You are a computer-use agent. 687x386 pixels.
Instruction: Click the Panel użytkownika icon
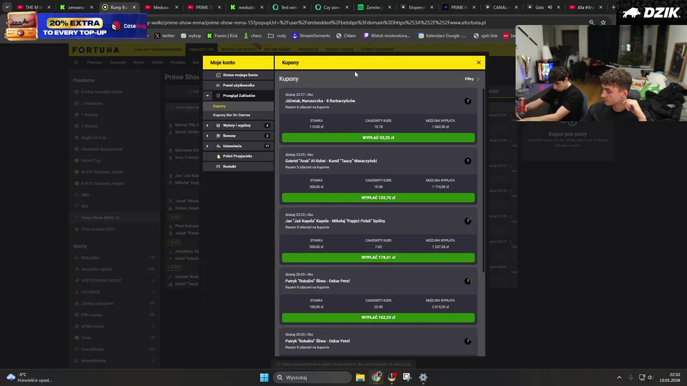[218, 85]
